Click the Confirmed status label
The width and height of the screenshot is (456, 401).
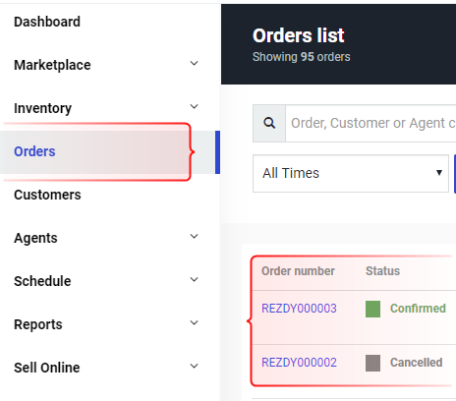click(418, 309)
